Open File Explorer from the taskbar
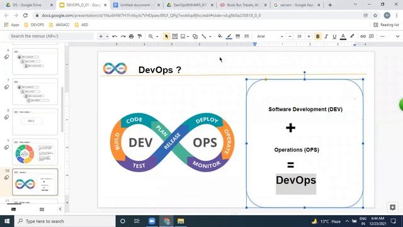403x227 pixels. pos(181,221)
